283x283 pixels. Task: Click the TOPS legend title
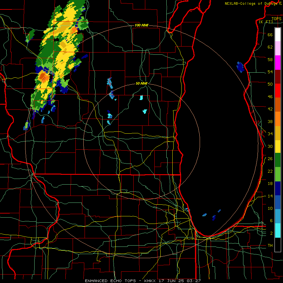click(276, 19)
